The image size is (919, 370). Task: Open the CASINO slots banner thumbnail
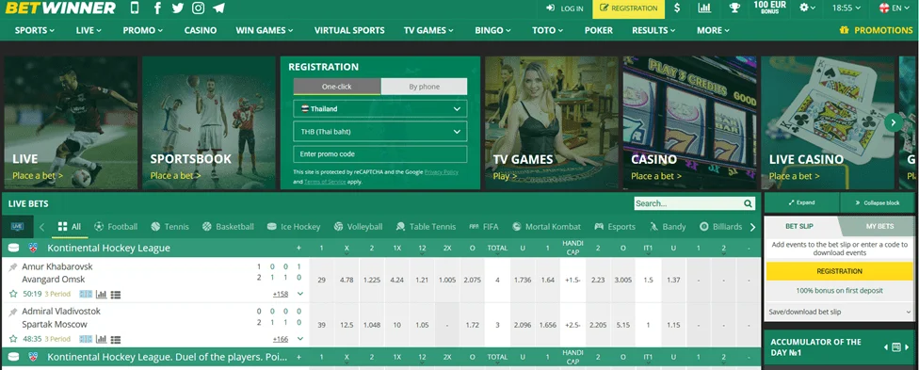690,122
